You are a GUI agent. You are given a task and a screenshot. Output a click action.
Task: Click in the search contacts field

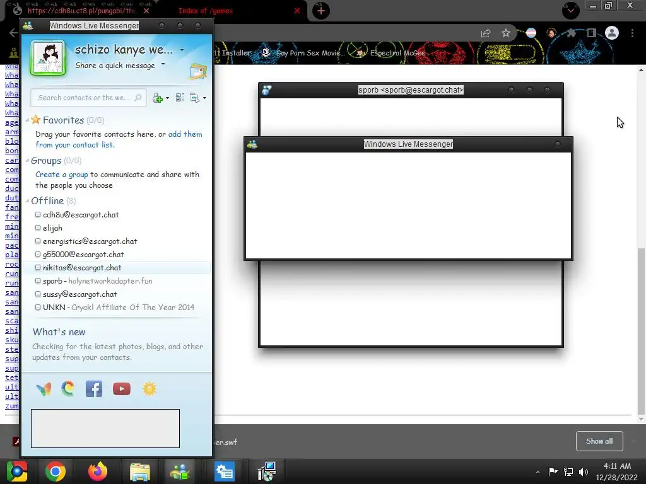point(88,98)
